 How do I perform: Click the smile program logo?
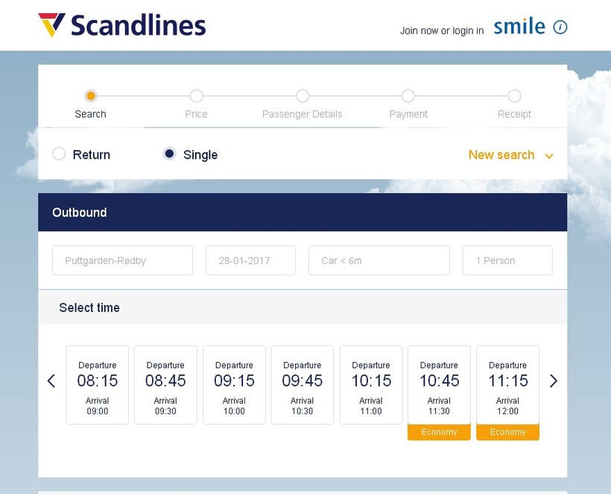click(519, 27)
